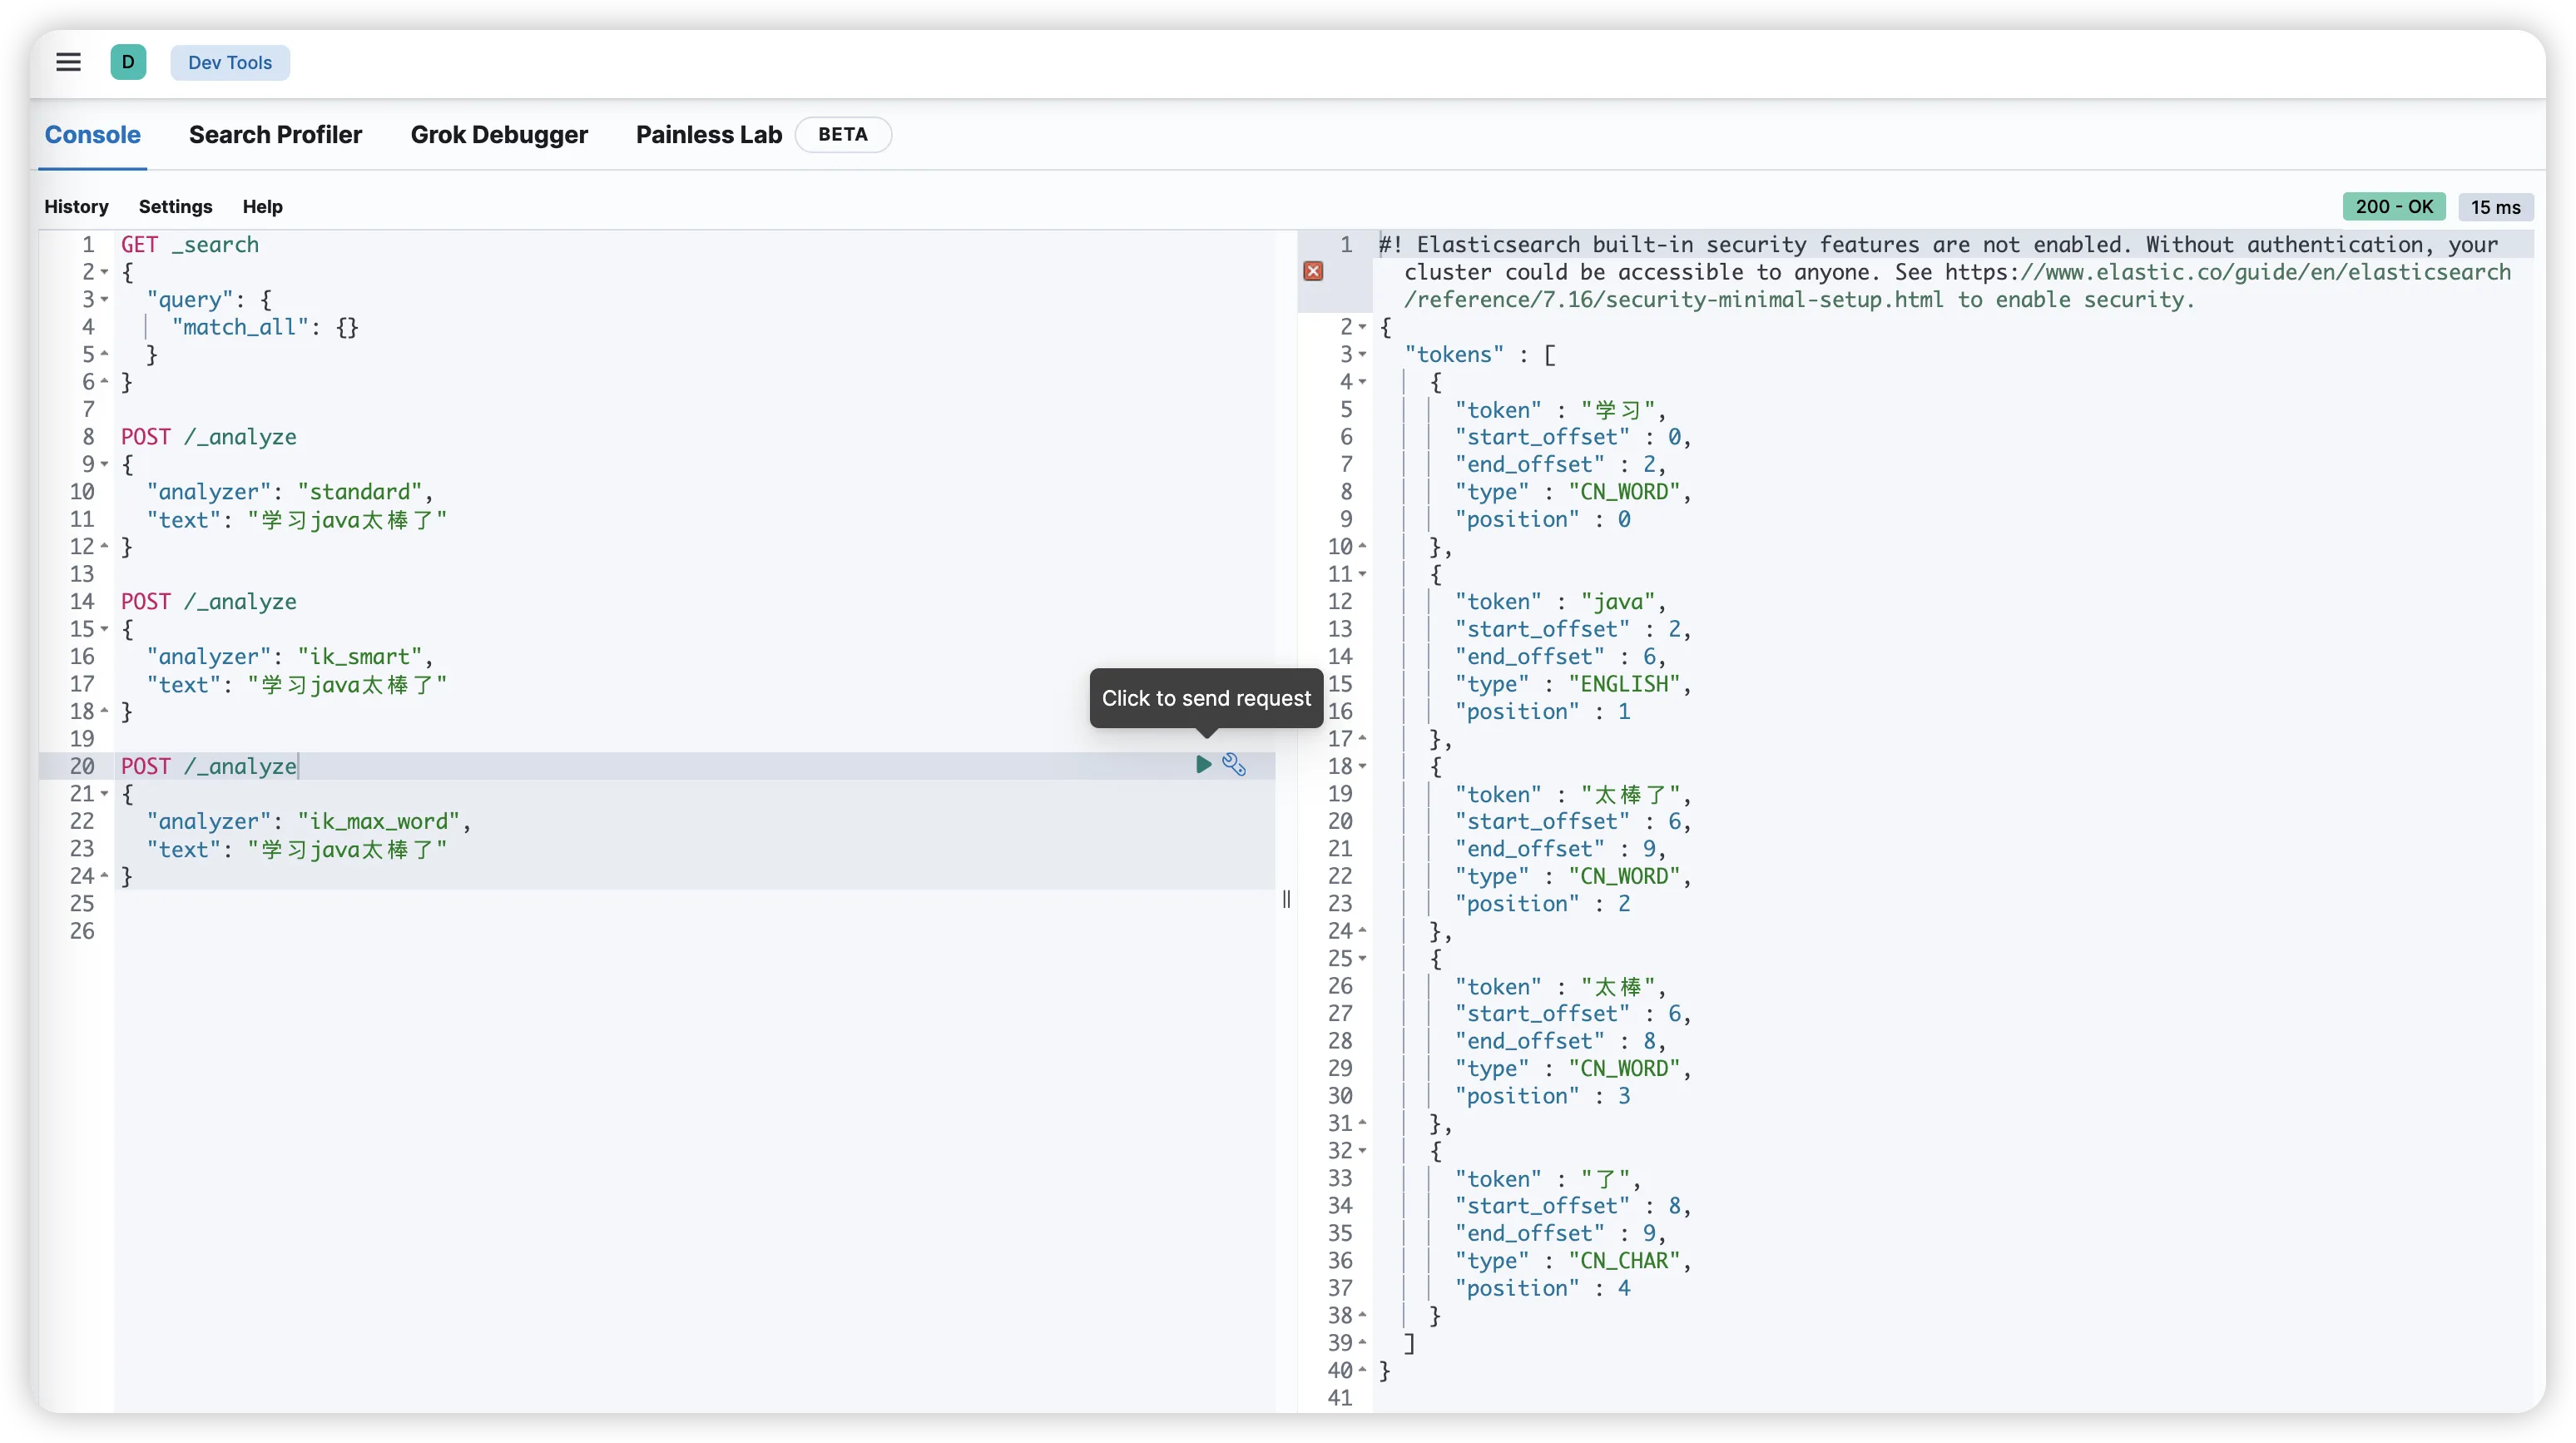Image resolution: width=2576 pixels, height=1443 pixels.
Task: Click the green D space avatar
Action: point(128,62)
